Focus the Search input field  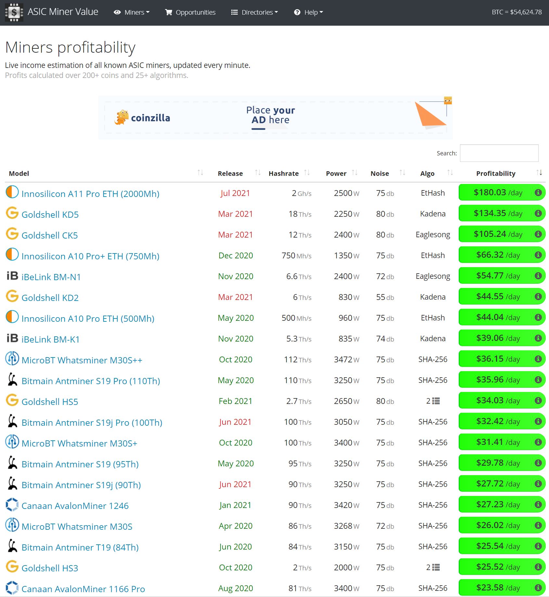[499, 153]
